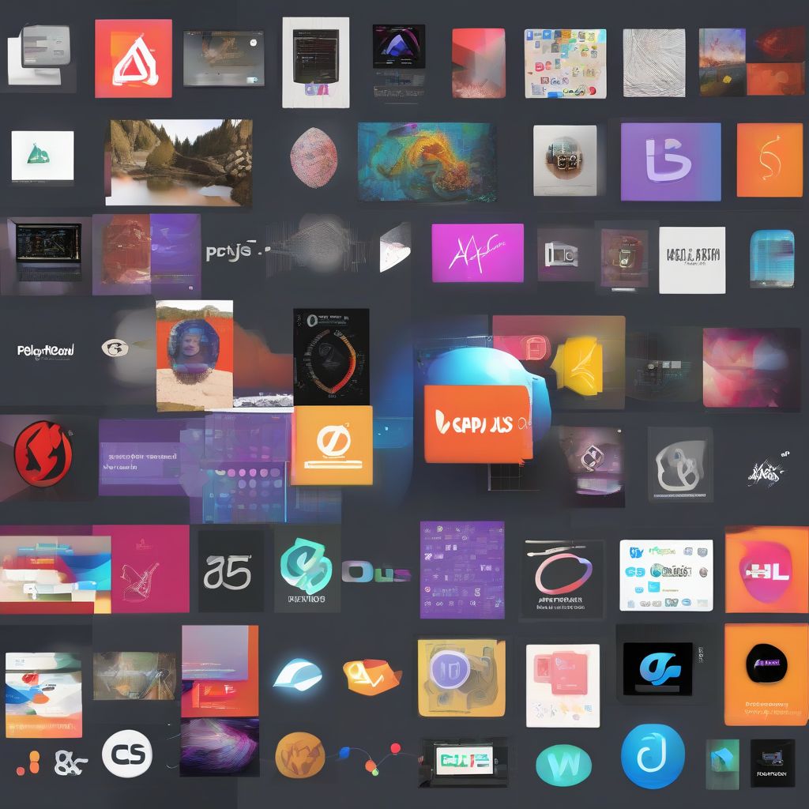The height and width of the screenshot is (809, 809).
Task: Select the white tile with pink squares
Action: (x=563, y=685)
